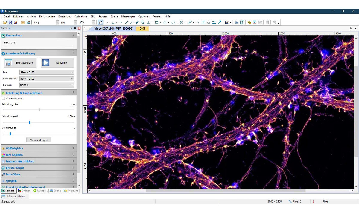
Task: Select the text annotation tool
Action: [203, 22]
